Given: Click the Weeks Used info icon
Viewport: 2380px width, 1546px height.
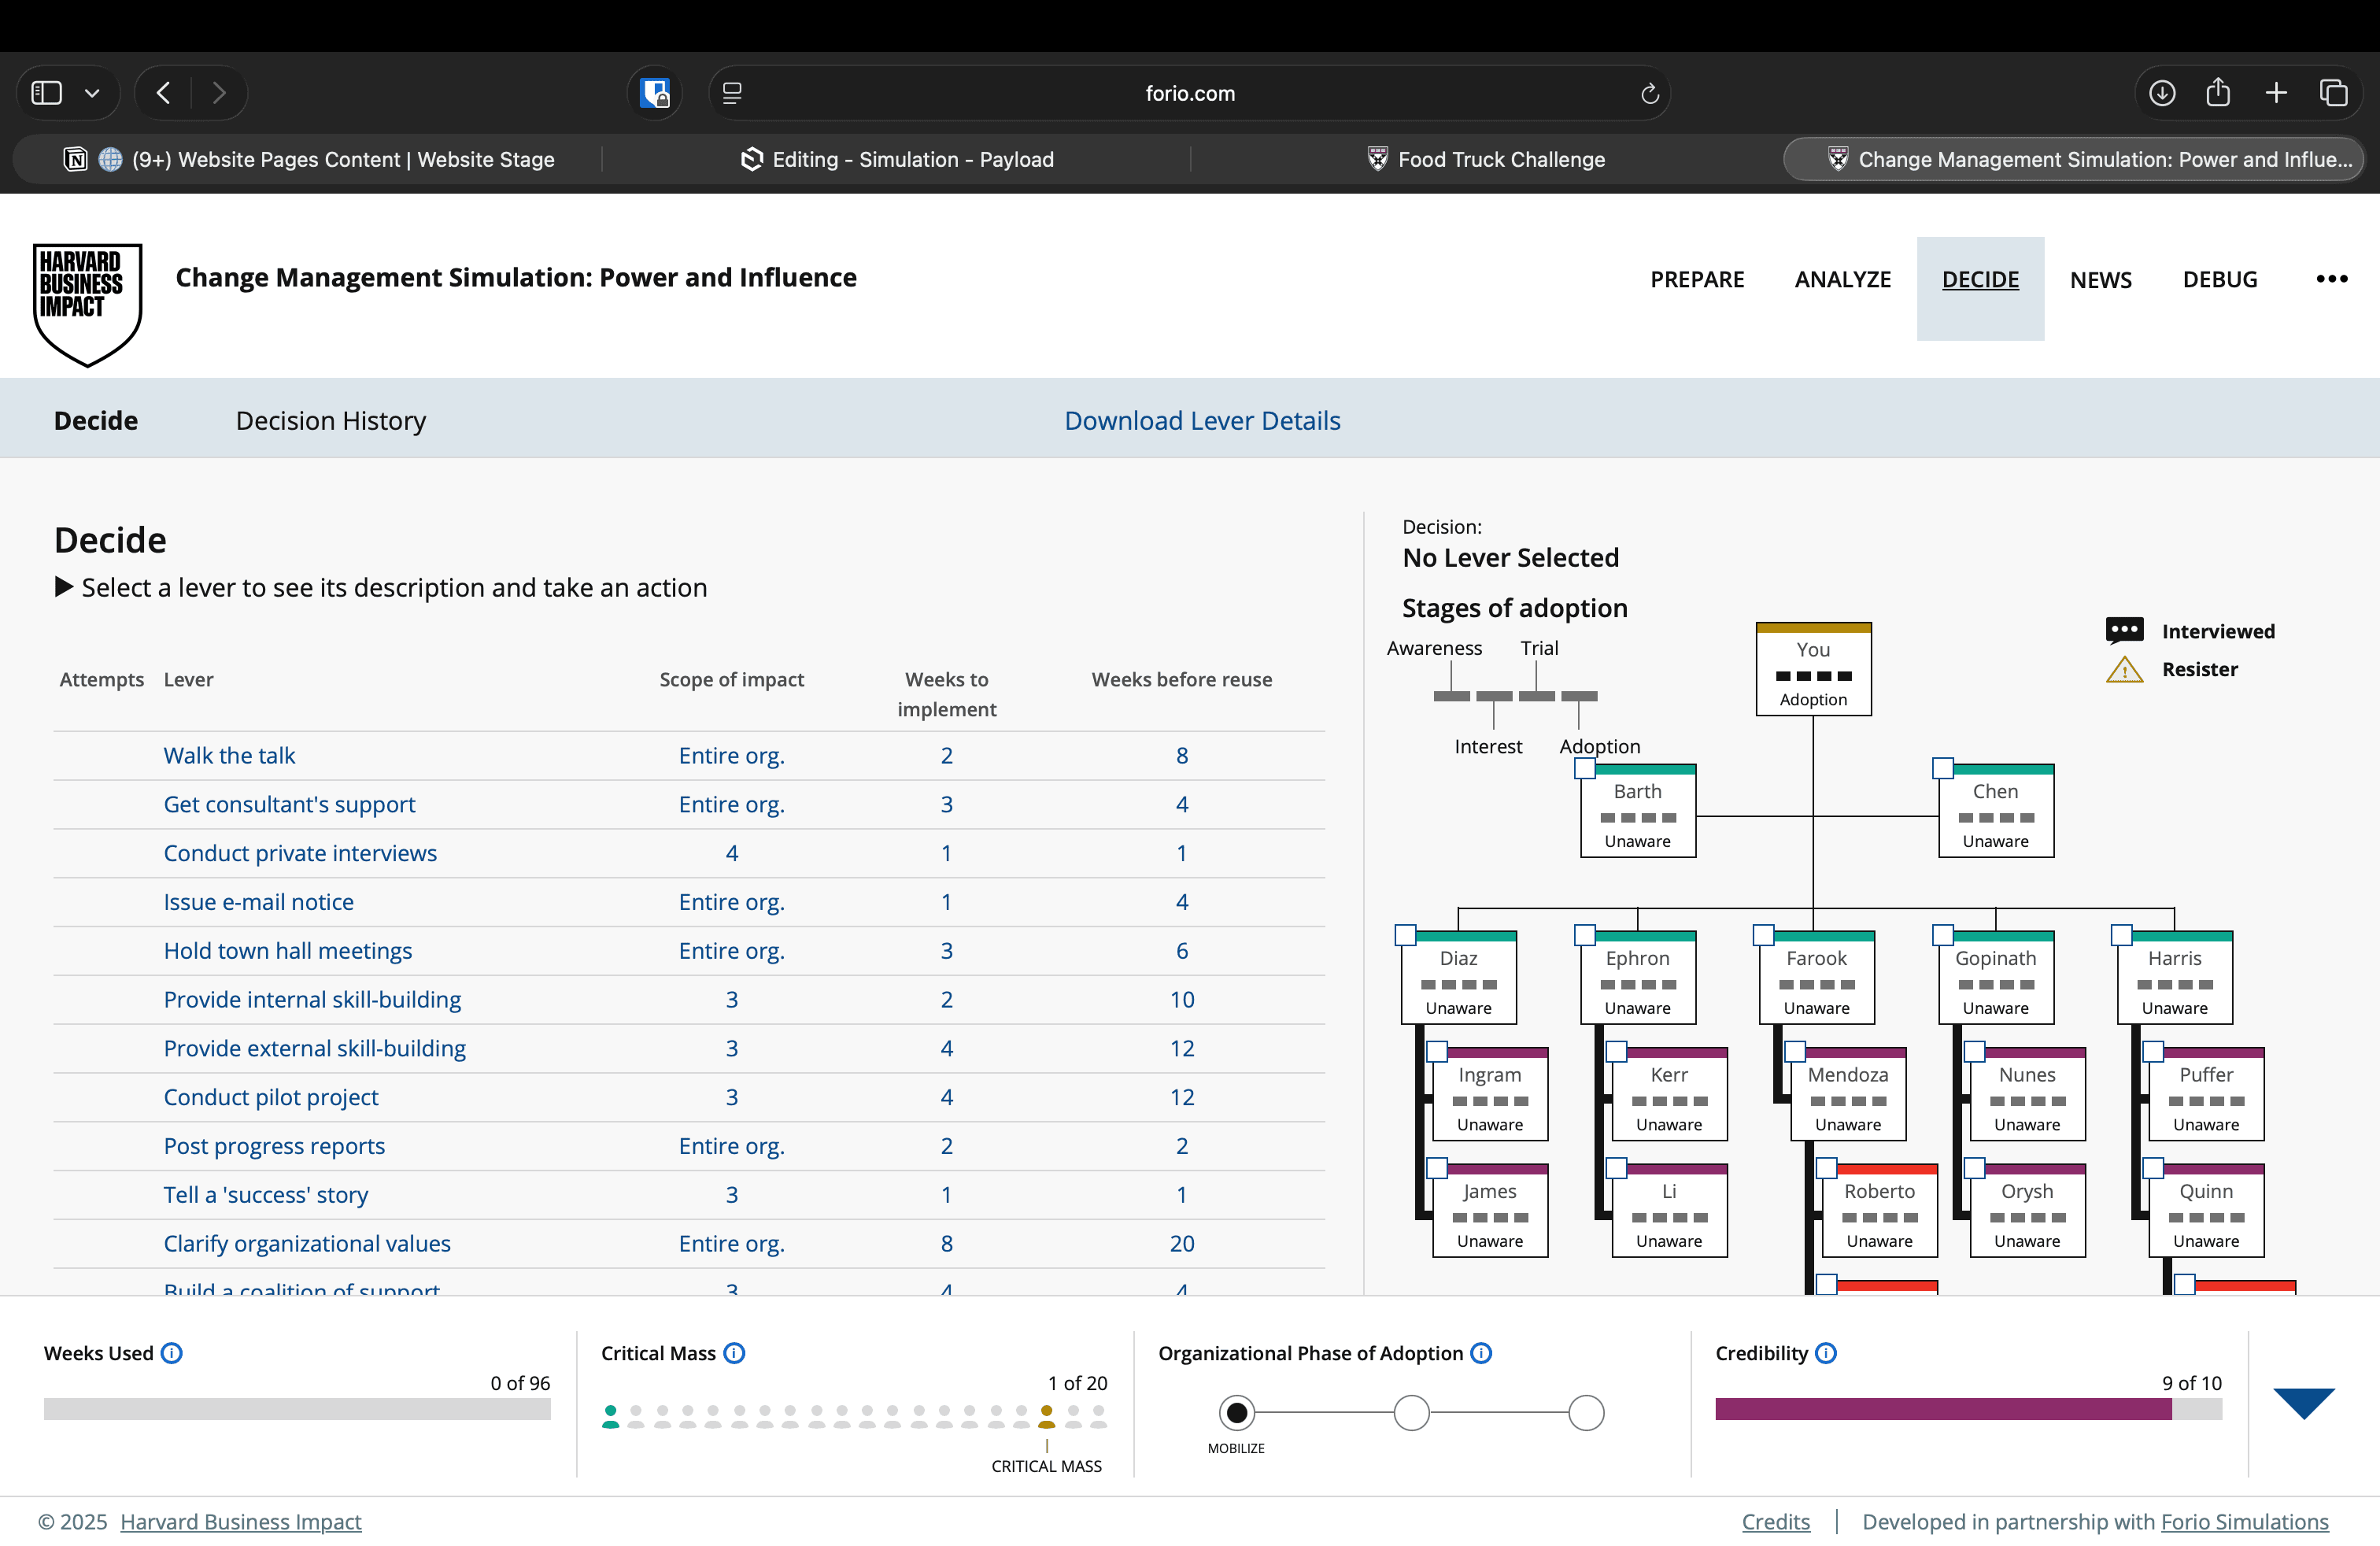Looking at the screenshot, I should click(x=172, y=1353).
